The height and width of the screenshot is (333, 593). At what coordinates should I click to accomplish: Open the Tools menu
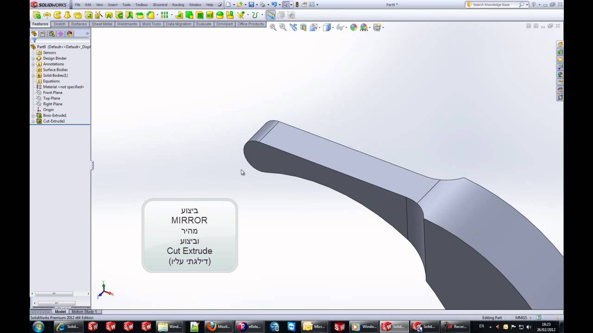point(126,5)
